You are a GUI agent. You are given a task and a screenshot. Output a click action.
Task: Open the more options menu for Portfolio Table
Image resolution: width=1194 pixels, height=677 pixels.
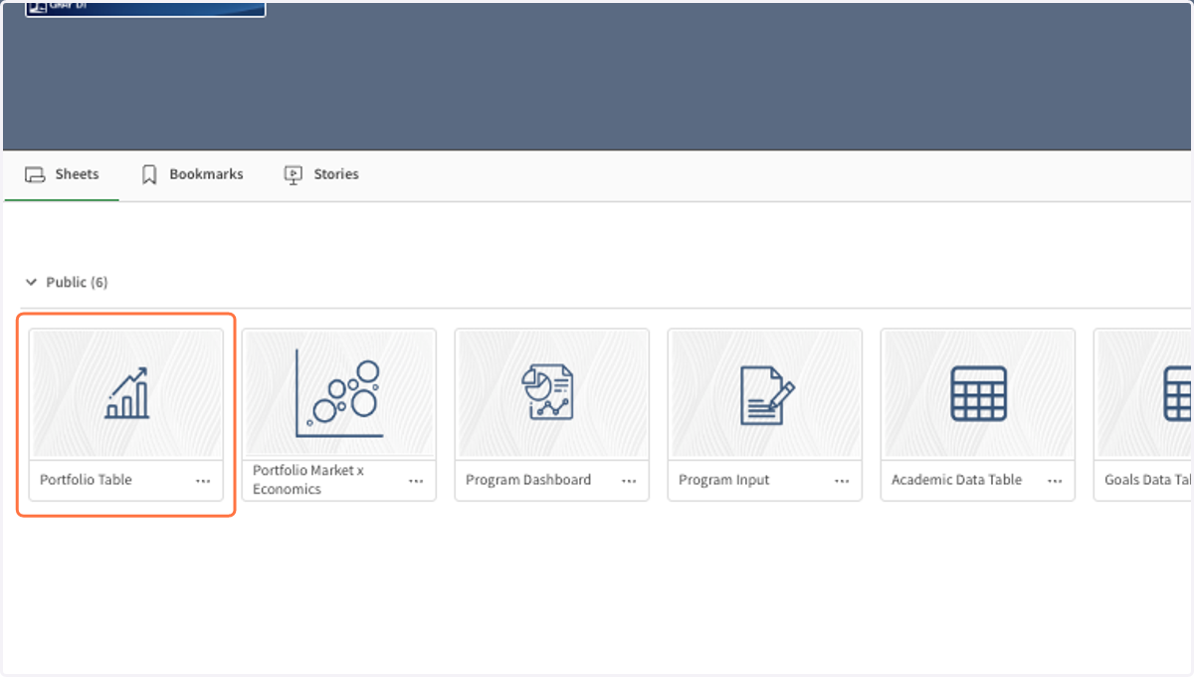(x=203, y=481)
